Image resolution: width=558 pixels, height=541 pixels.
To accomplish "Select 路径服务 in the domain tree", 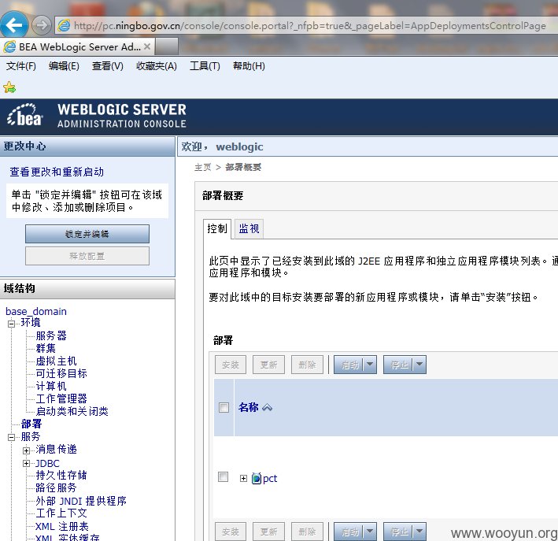I will 56,487.
